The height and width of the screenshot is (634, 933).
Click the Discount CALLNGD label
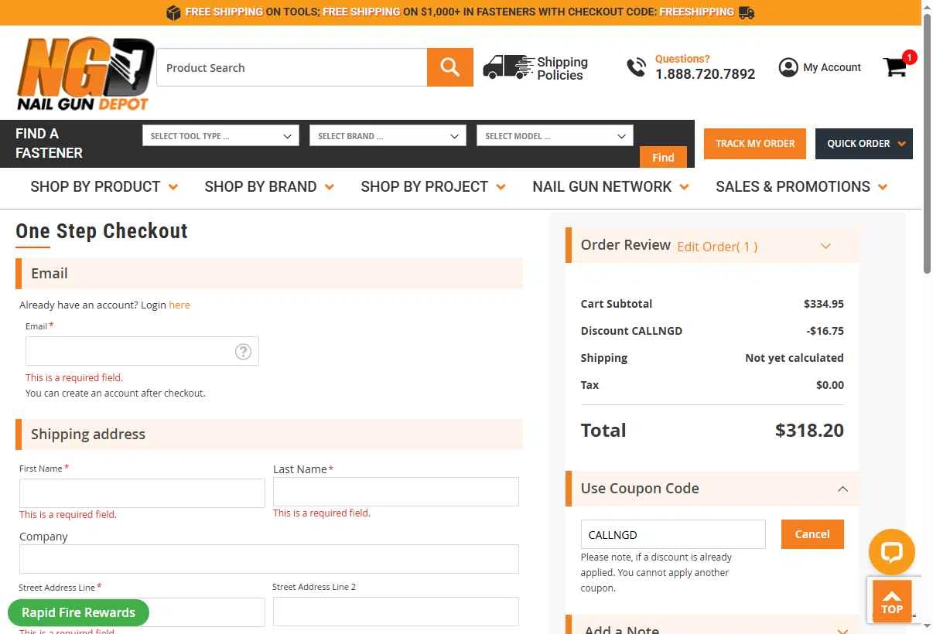(x=631, y=331)
